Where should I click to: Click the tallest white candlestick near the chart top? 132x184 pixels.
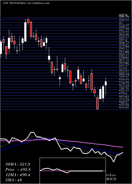pos(25,32)
